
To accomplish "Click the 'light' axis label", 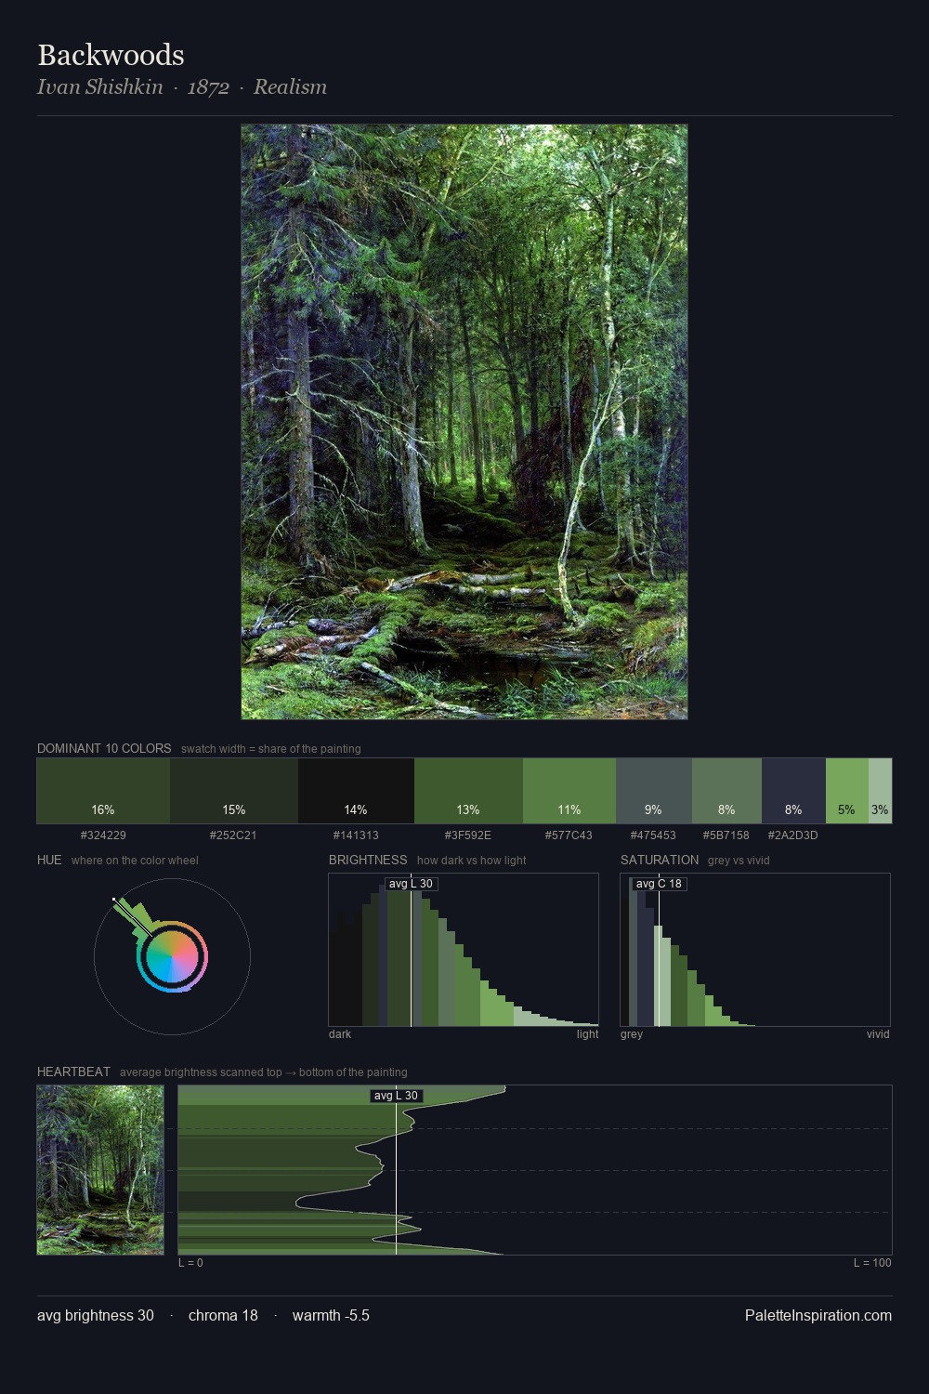I will 588,1033.
